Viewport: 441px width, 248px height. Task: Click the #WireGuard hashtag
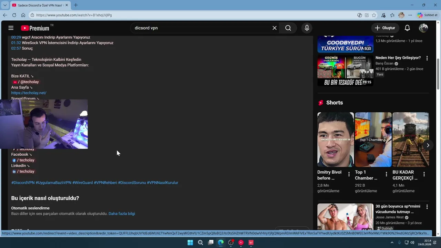[82, 183]
